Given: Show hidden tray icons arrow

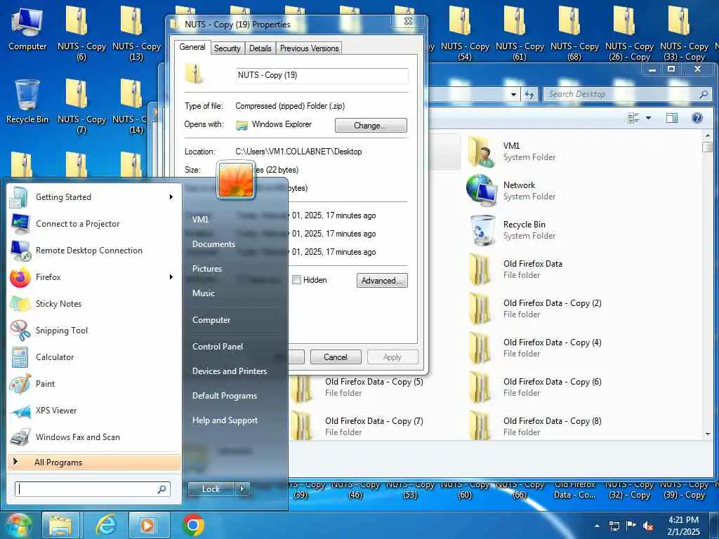Looking at the screenshot, I should point(597,526).
